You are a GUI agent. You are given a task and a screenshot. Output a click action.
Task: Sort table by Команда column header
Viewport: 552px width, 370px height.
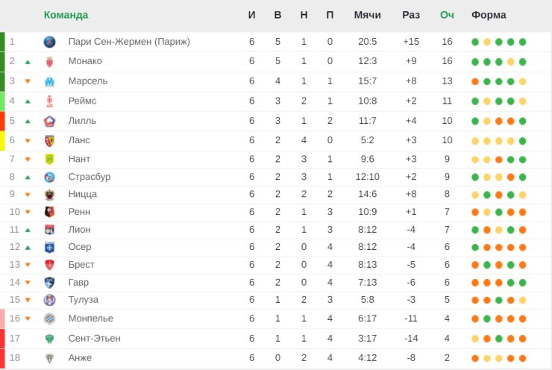click(66, 15)
